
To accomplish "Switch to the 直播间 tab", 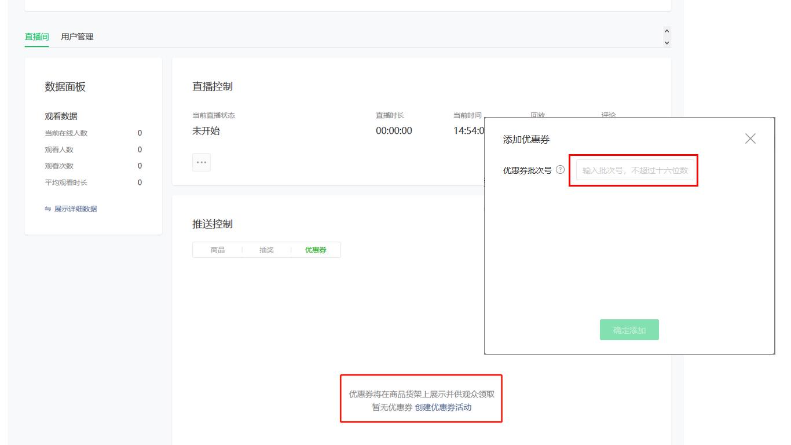I will [x=36, y=37].
